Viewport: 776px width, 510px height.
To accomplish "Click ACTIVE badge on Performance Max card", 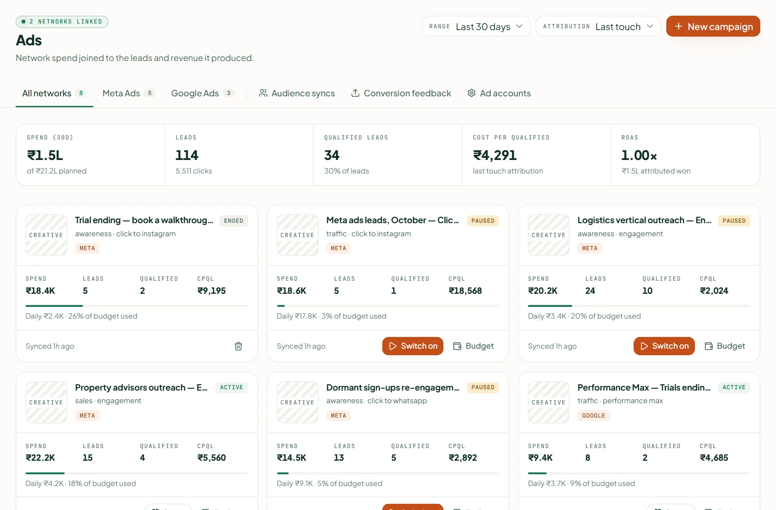I will click(734, 388).
